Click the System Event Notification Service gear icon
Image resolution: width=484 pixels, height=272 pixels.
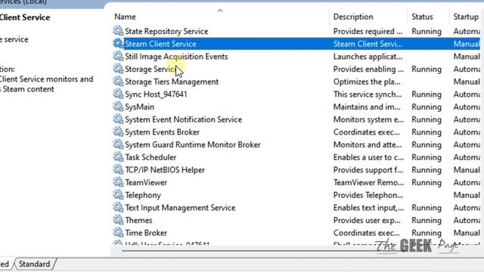tap(118, 119)
